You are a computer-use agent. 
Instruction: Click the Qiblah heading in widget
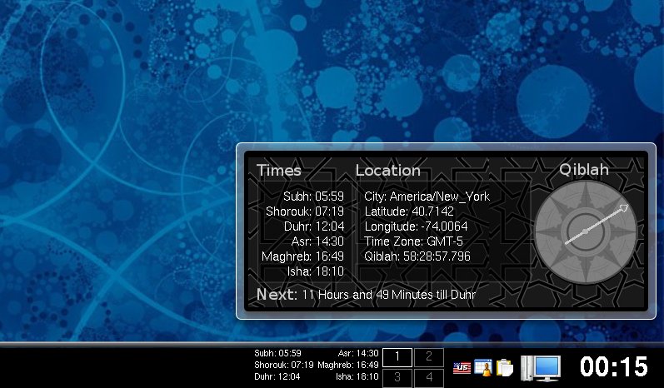click(583, 169)
